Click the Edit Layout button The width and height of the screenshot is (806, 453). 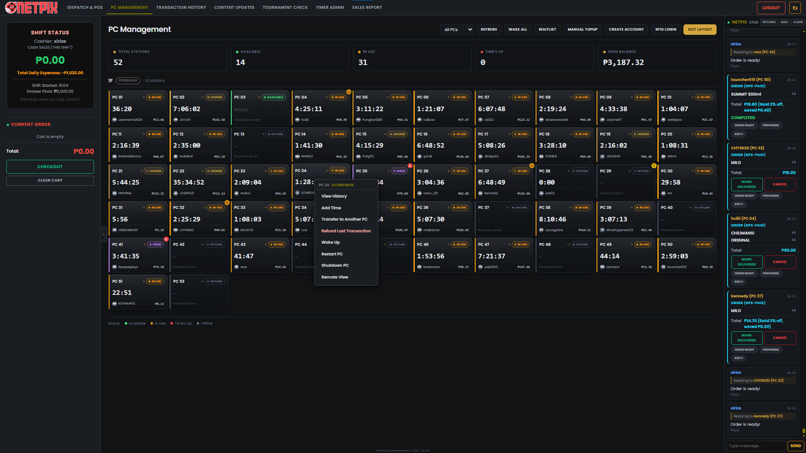click(x=700, y=29)
